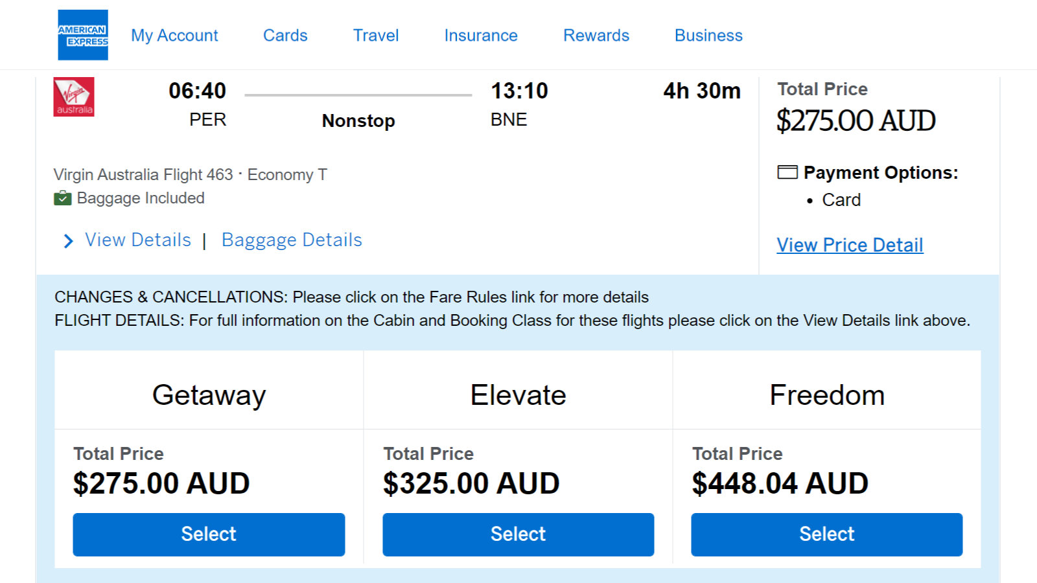The width and height of the screenshot is (1037, 583).
Task: Click the Getaway fare heading
Action: tap(209, 396)
